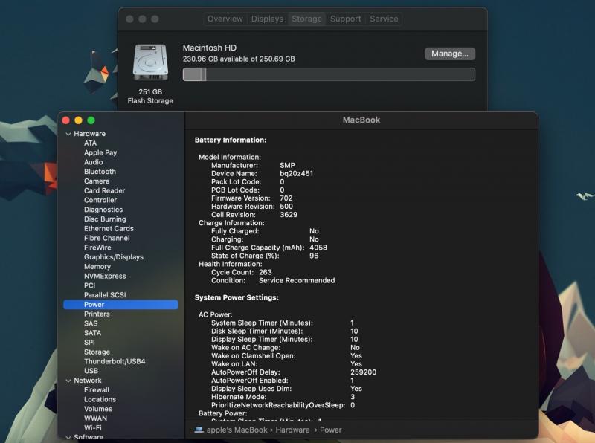Screen dimensions: 595x443
Task: Click the green zoom button of MacBook window
Action: [91, 120]
